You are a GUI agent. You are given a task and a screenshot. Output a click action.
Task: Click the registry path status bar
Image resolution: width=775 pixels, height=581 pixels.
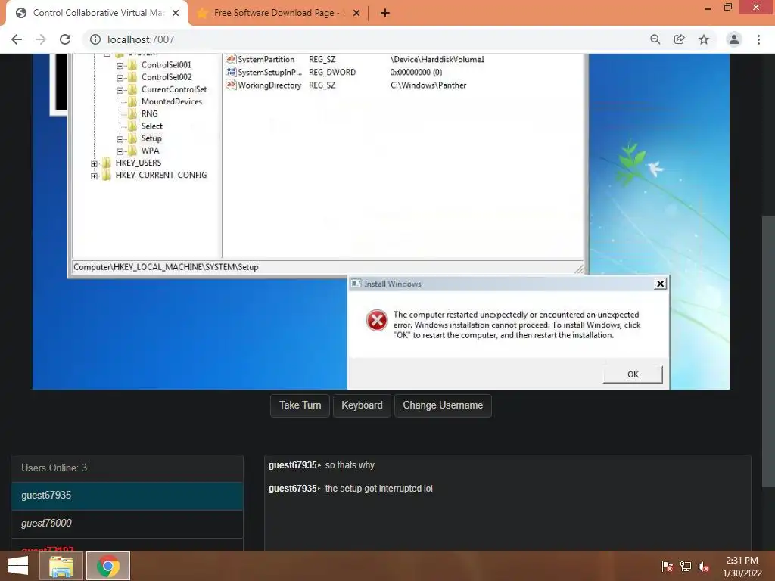coord(327,267)
